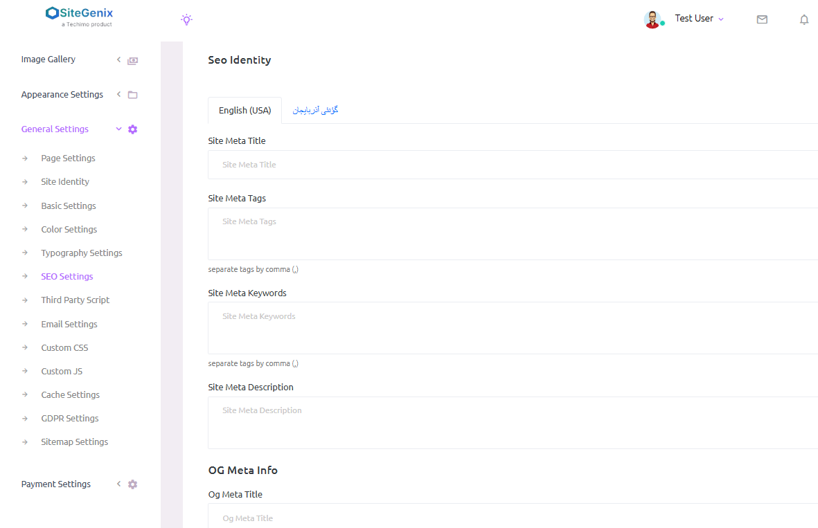Go to Third Party Script page
Image resolution: width=818 pixels, height=528 pixels.
click(x=75, y=300)
